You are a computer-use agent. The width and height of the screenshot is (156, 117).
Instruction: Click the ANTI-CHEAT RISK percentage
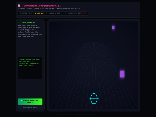tap(85, 13)
